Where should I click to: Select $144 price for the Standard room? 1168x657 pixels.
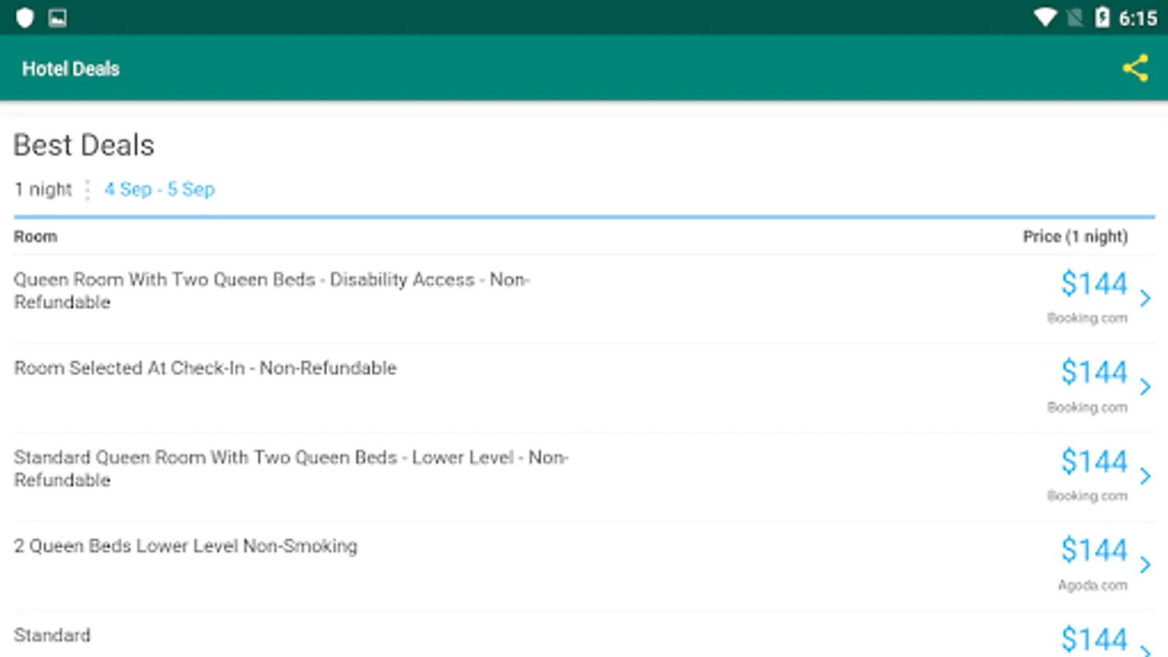tap(1094, 639)
